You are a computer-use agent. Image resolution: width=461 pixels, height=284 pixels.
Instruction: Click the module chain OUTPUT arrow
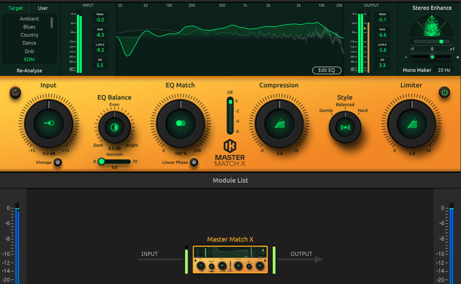click(x=300, y=259)
